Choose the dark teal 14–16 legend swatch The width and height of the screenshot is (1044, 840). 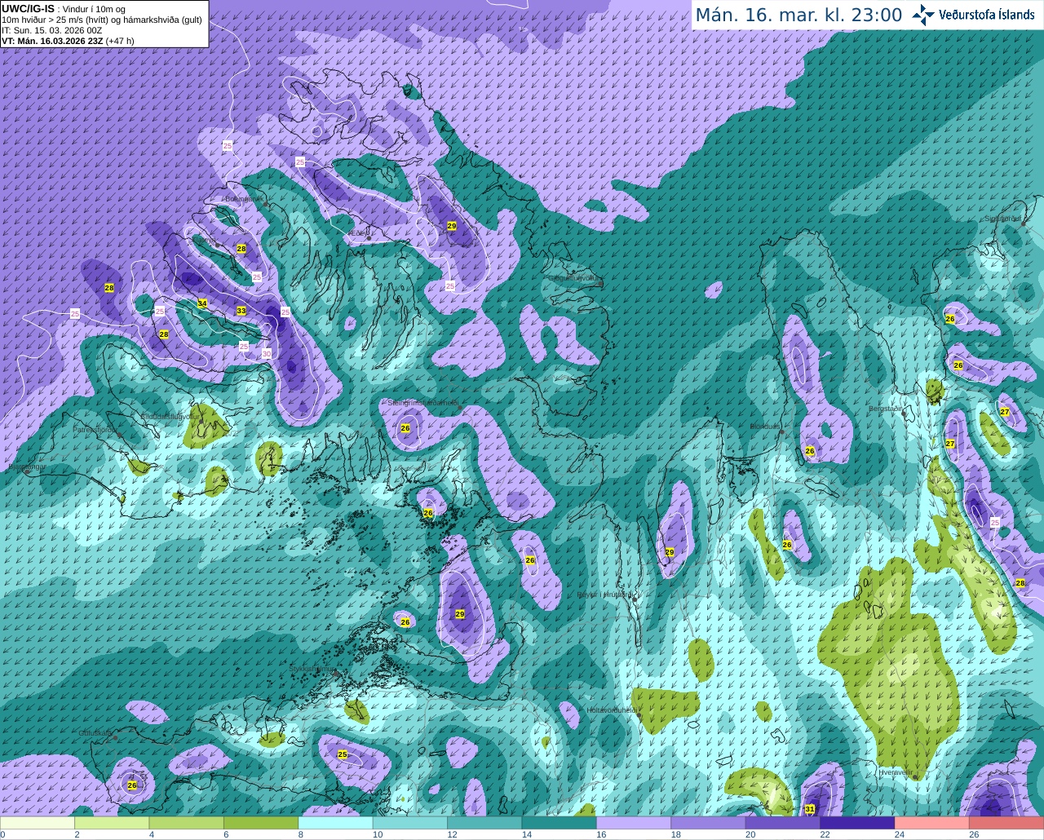point(559,823)
